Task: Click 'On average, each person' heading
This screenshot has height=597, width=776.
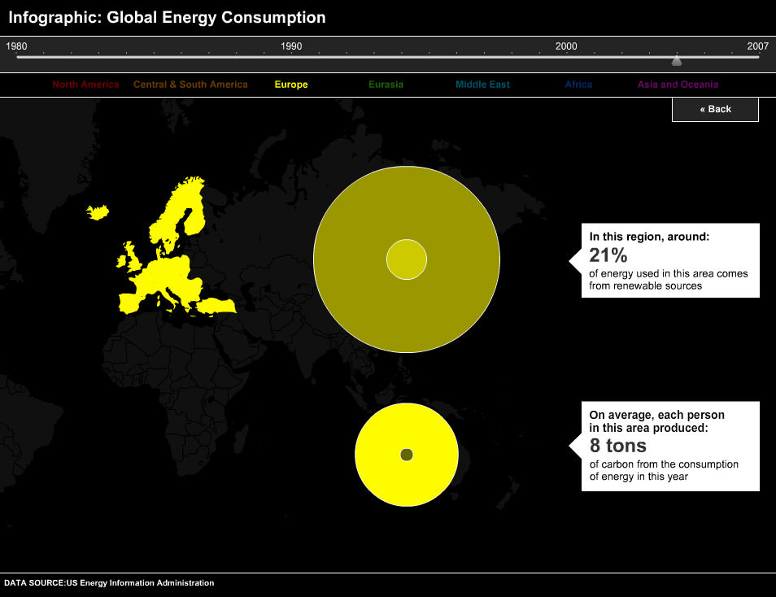Action: tap(656, 415)
